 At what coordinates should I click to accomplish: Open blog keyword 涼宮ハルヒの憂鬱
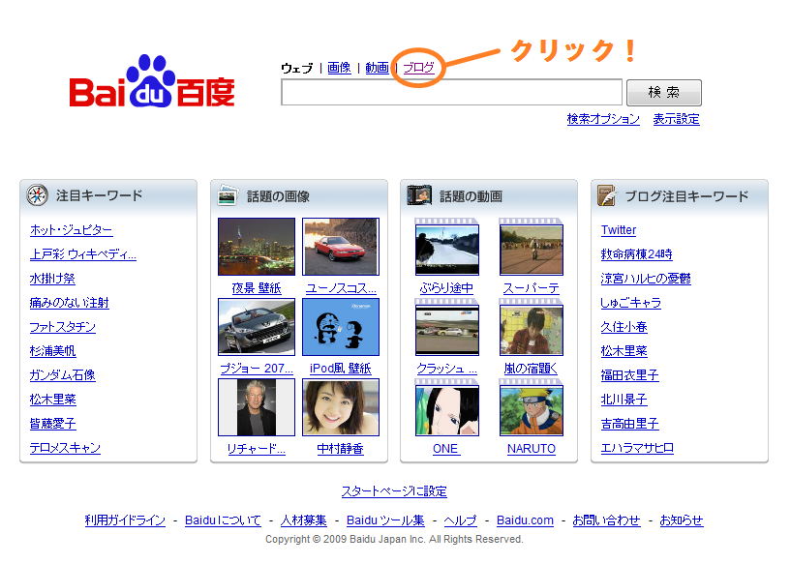[646, 279]
